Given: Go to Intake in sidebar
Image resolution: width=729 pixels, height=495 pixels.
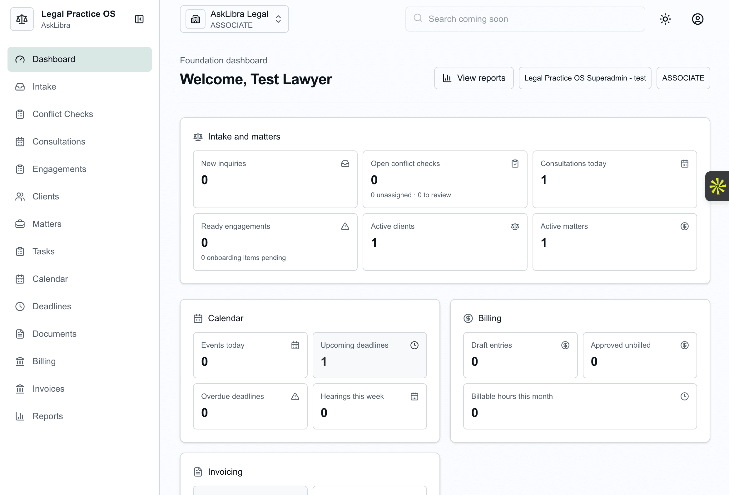Looking at the screenshot, I should pos(80,86).
